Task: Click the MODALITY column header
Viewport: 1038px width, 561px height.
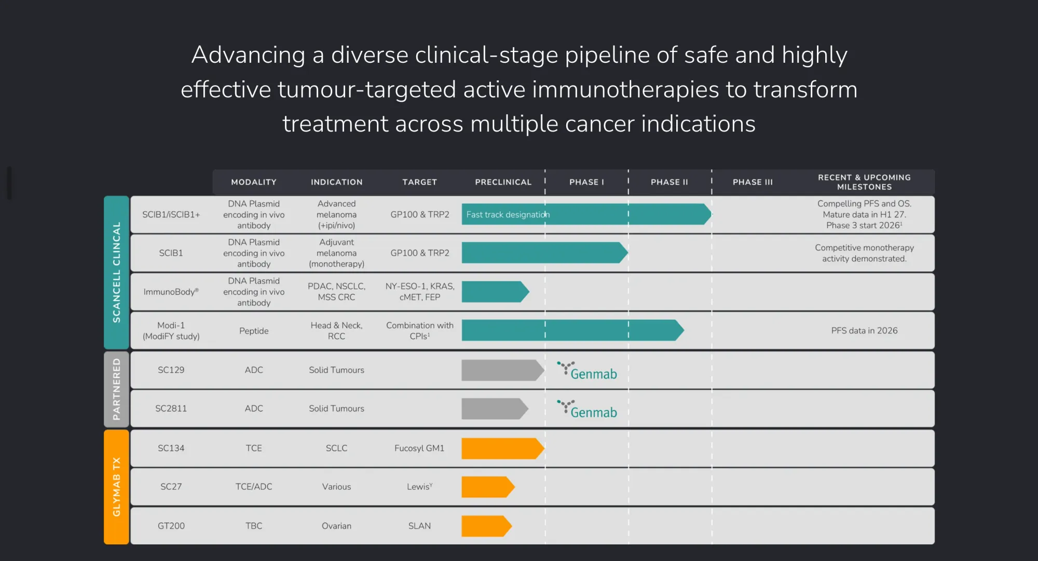Action: [x=254, y=182]
